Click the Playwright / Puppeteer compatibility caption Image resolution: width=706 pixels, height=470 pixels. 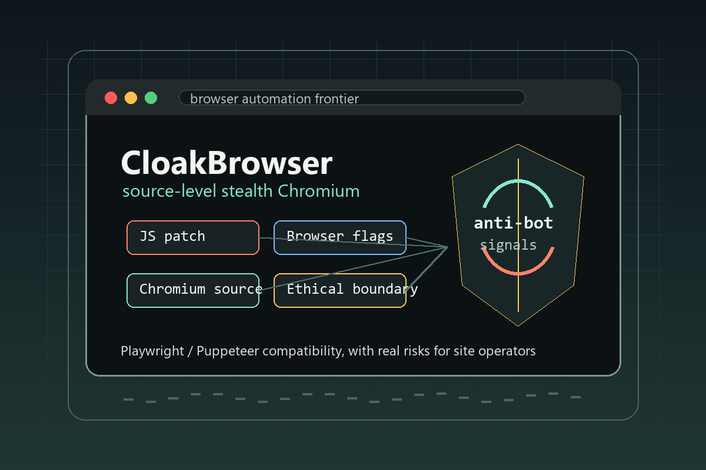click(328, 351)
